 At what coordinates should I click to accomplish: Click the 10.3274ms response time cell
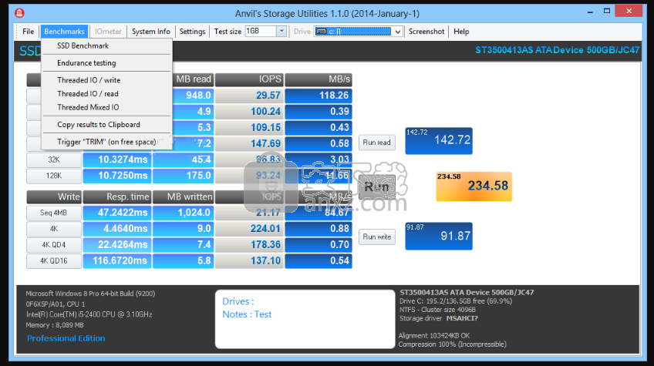[117, 159]
